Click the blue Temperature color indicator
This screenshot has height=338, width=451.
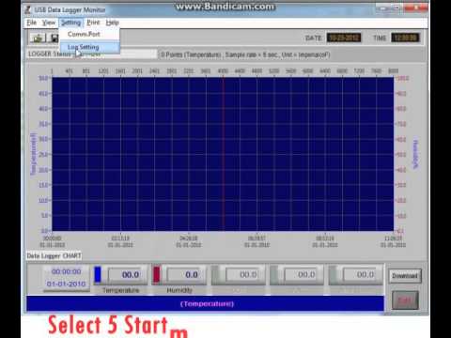(x=98, y=274)
